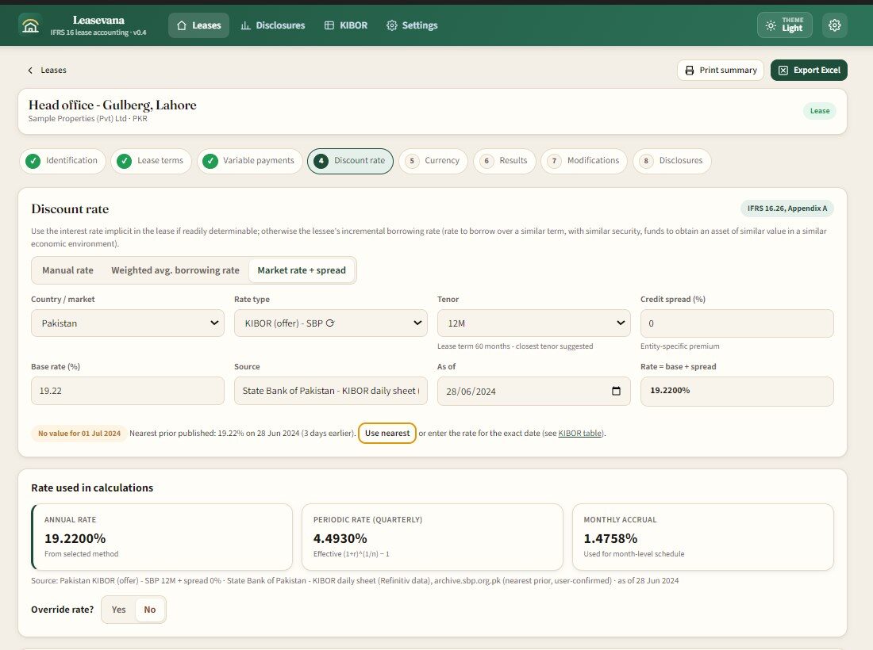Click the Periodic rate (quarterly) card
The image size is (873, 650).
(433, 537)
